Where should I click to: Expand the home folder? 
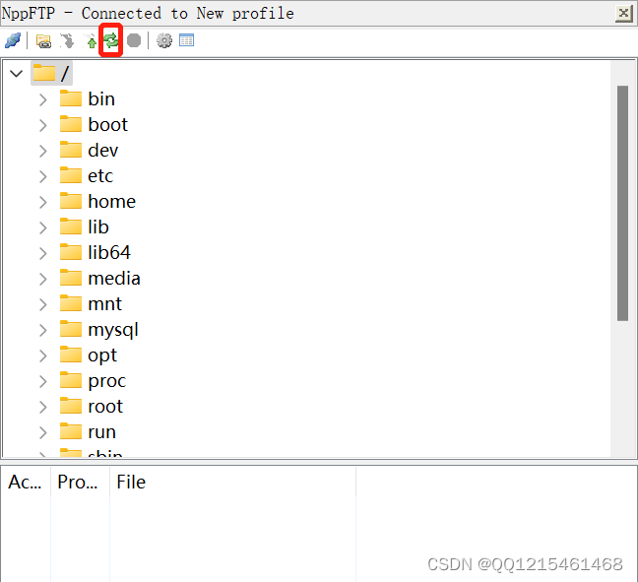(x=43, y=202)
